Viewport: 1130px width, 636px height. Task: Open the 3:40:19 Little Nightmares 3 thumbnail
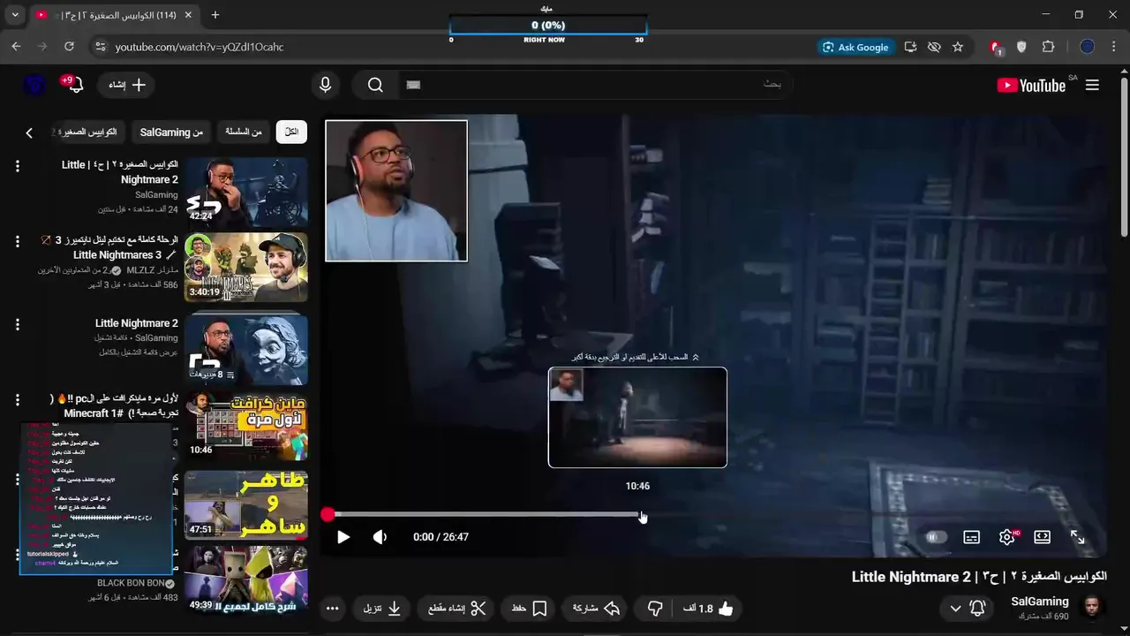(x=246, y=268)
